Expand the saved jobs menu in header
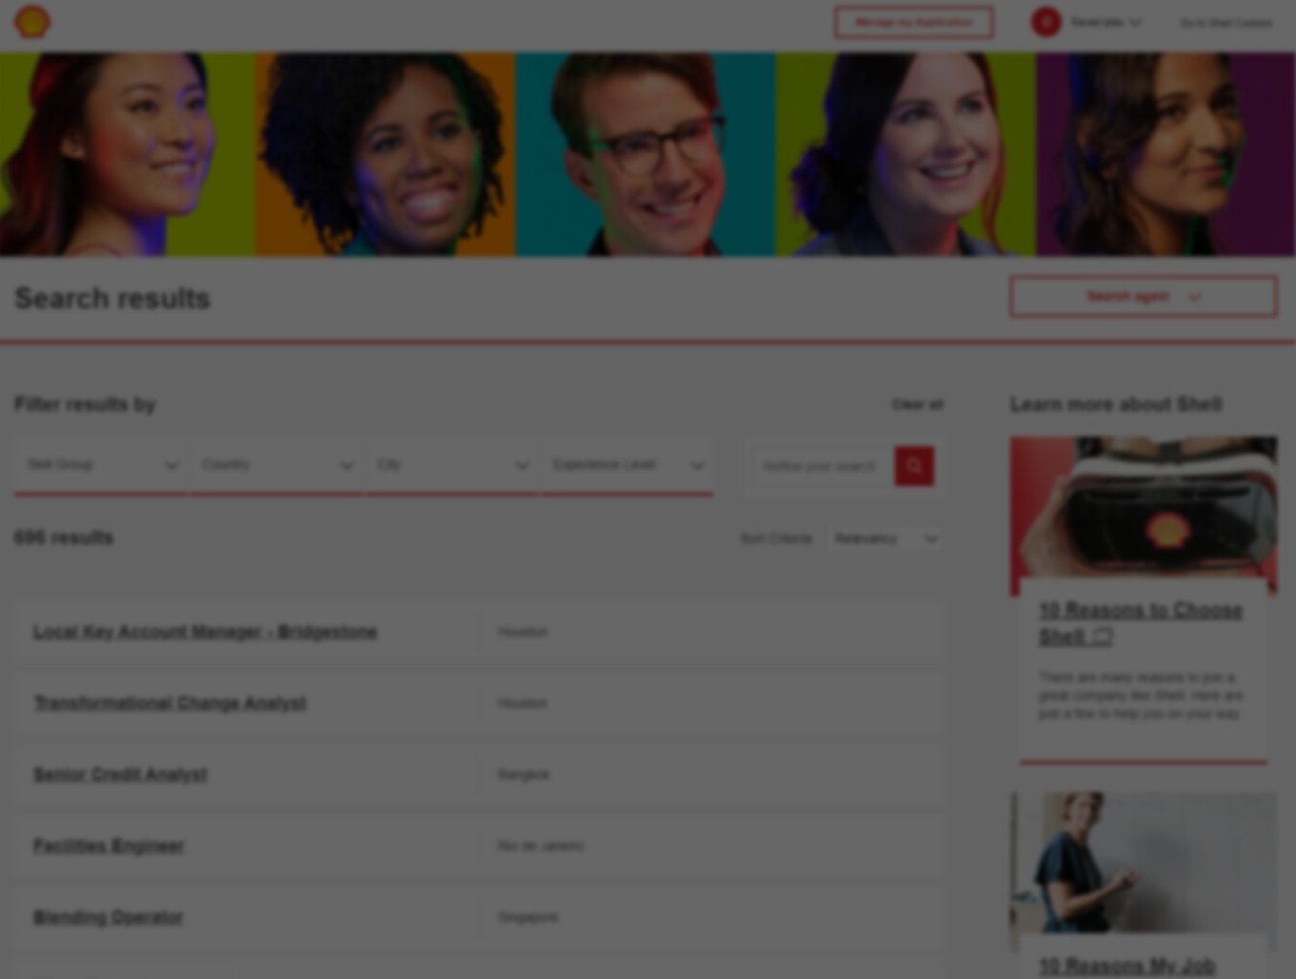1296x979 pixels. [x=1105, y=22]
